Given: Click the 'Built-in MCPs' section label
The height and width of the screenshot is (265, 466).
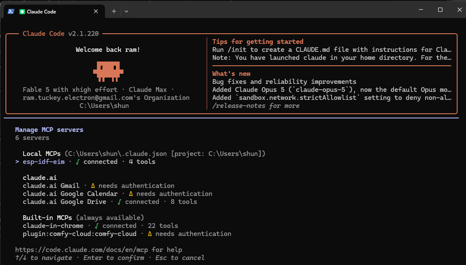Looking at the screenshot, I should click(47, 218).
